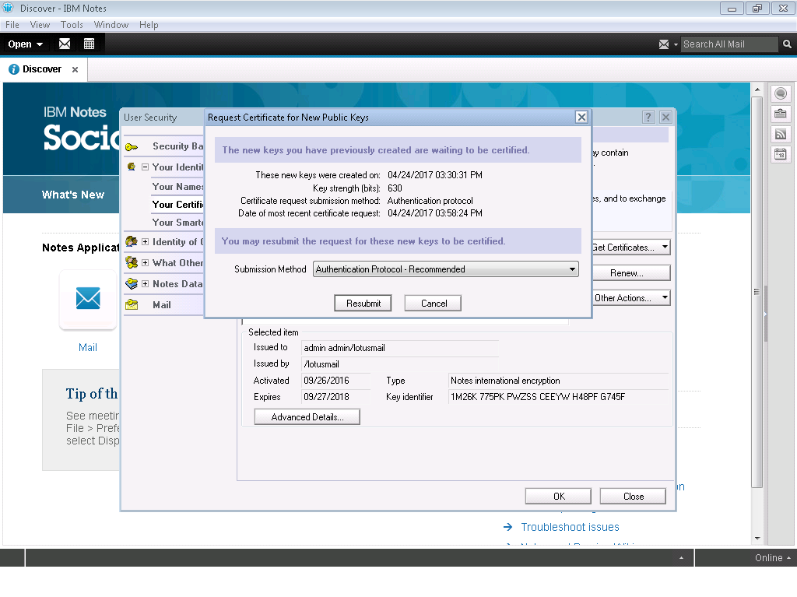Click the Discover page scrollbar up arrow
This screenshot has height=597, width=797.
click(x=757, y=90)
